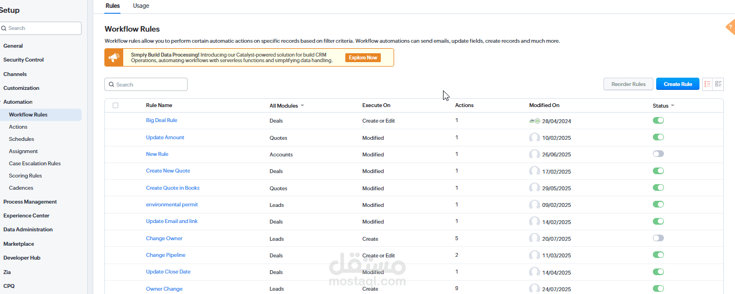The image size is (735, 294).
Task: Open the Update Close Date rule
Action: pyautogui.click(x=168, y=272)
